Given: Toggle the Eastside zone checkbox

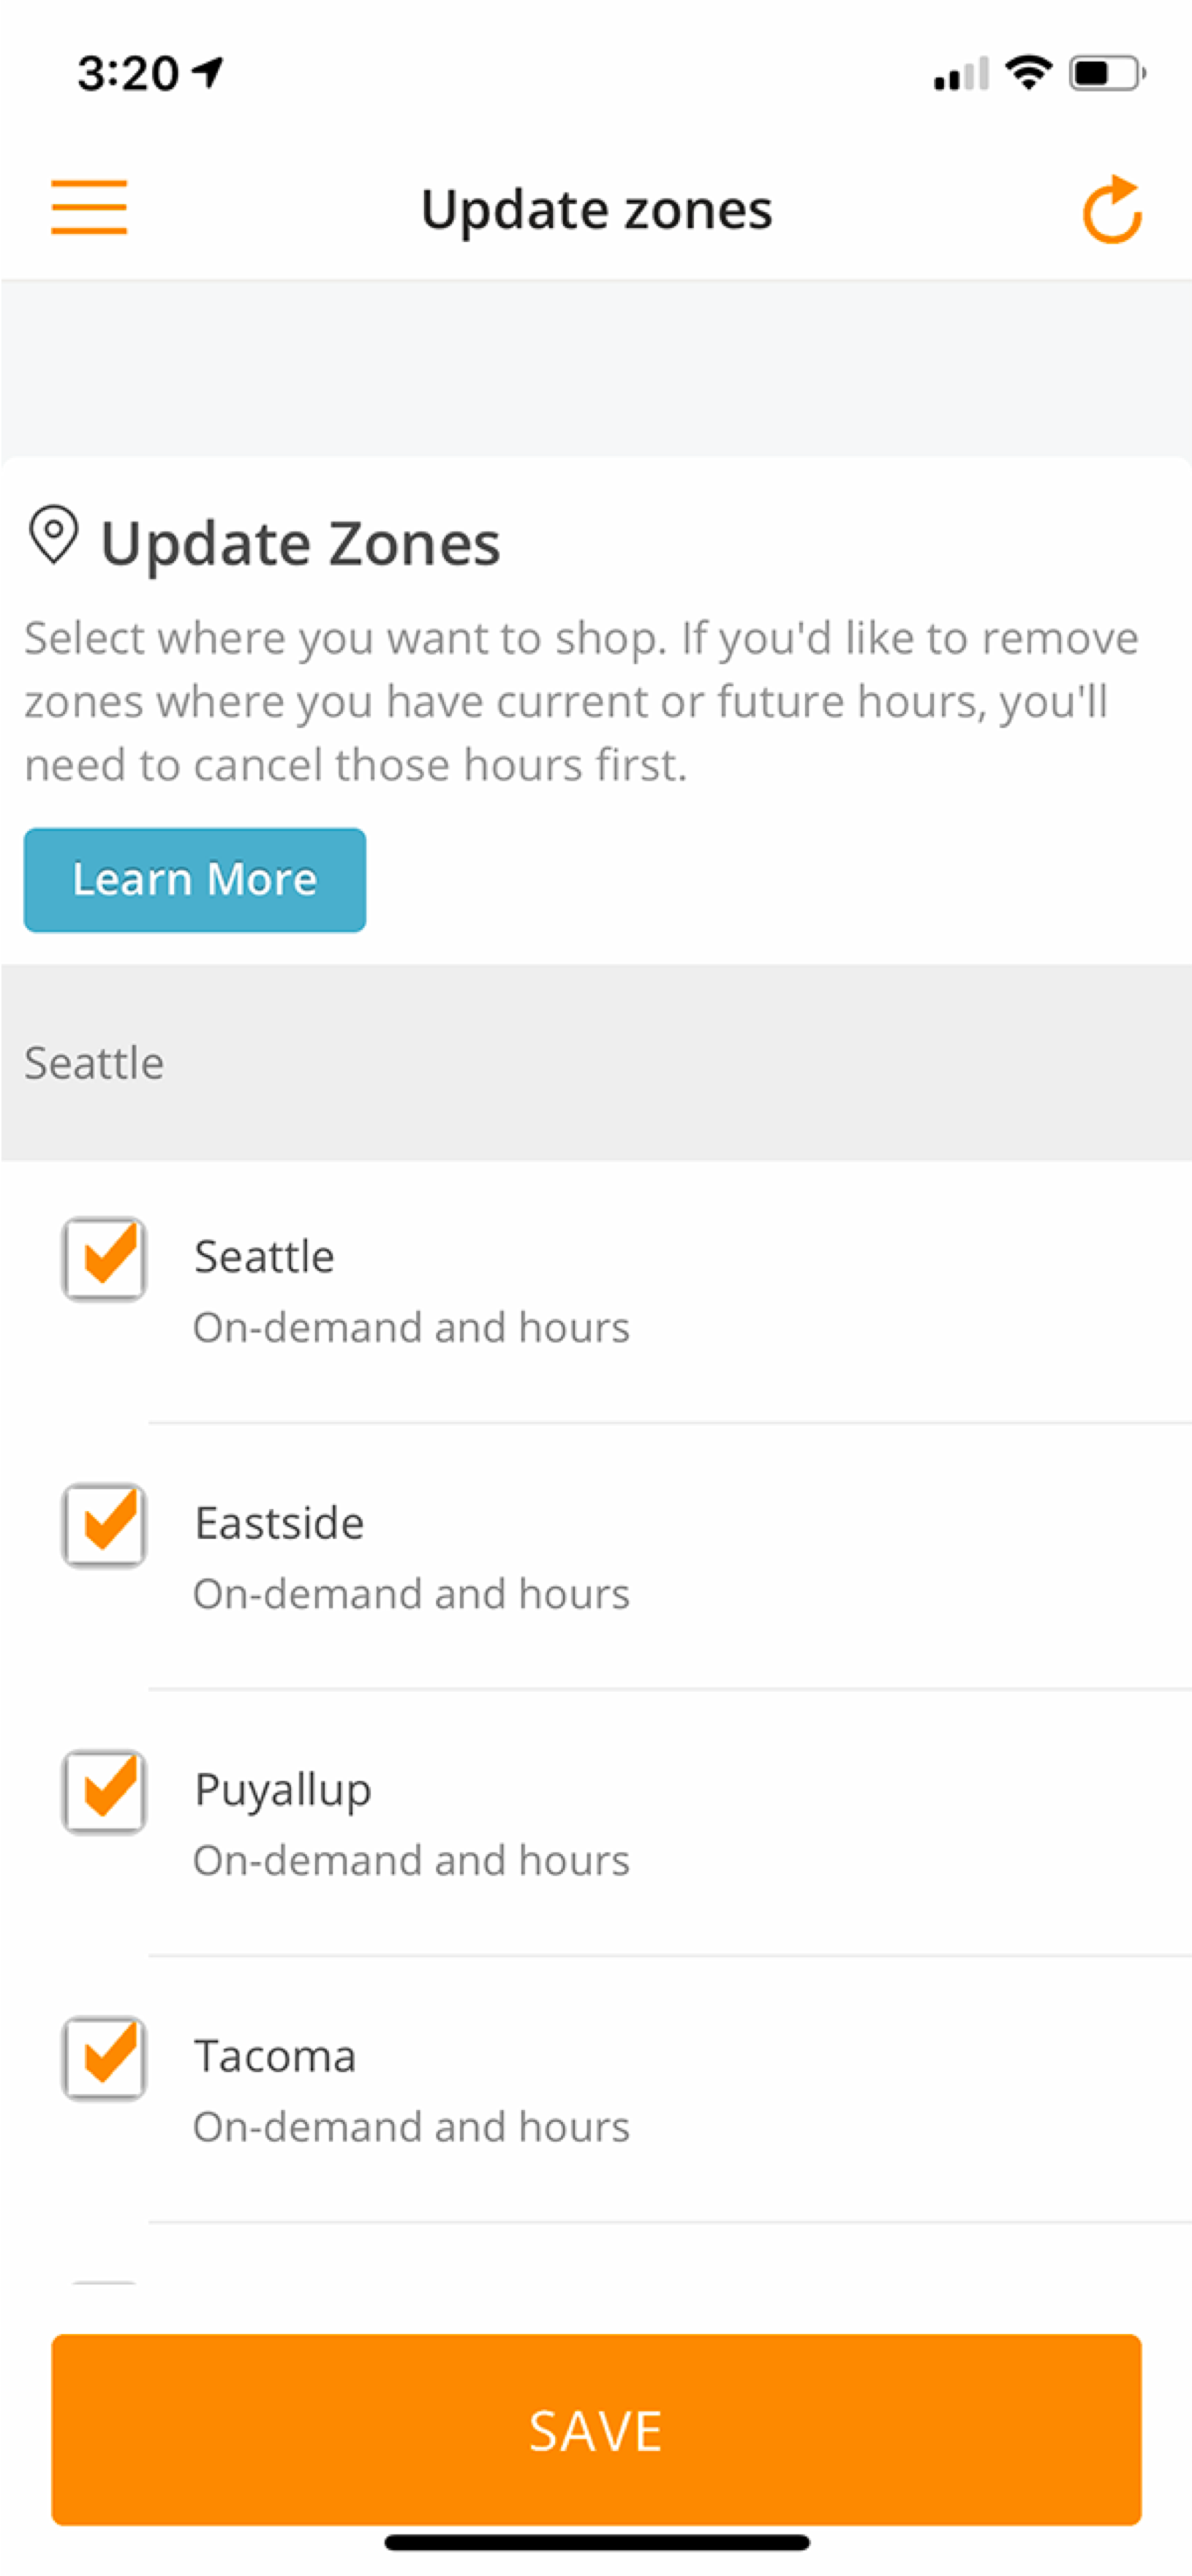Looking at the screenshot, I should coord(104,1525).
